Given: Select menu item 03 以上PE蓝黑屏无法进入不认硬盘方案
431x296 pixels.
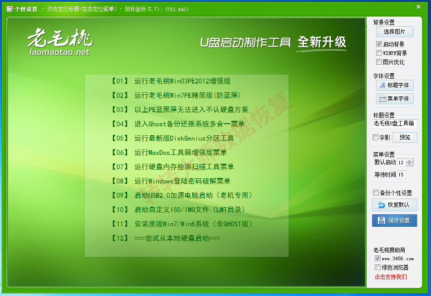Looking at the screenshot, I should (179, 109).
